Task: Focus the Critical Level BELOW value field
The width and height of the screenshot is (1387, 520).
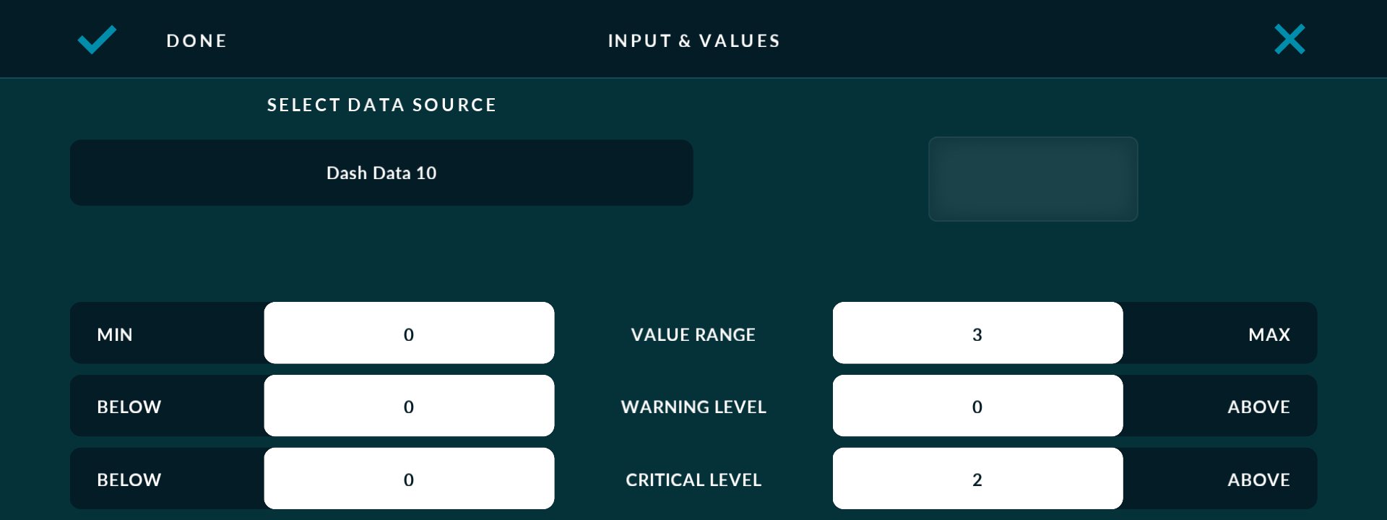Action: coord(409,479)
